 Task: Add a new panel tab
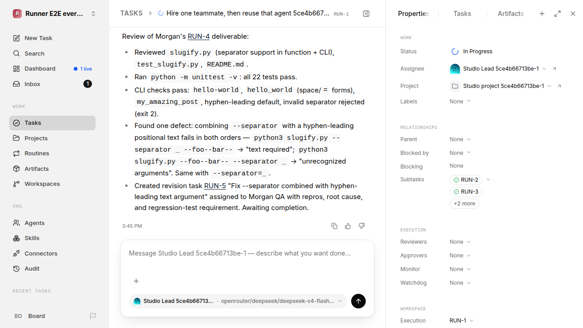click(x=542, y=14)
